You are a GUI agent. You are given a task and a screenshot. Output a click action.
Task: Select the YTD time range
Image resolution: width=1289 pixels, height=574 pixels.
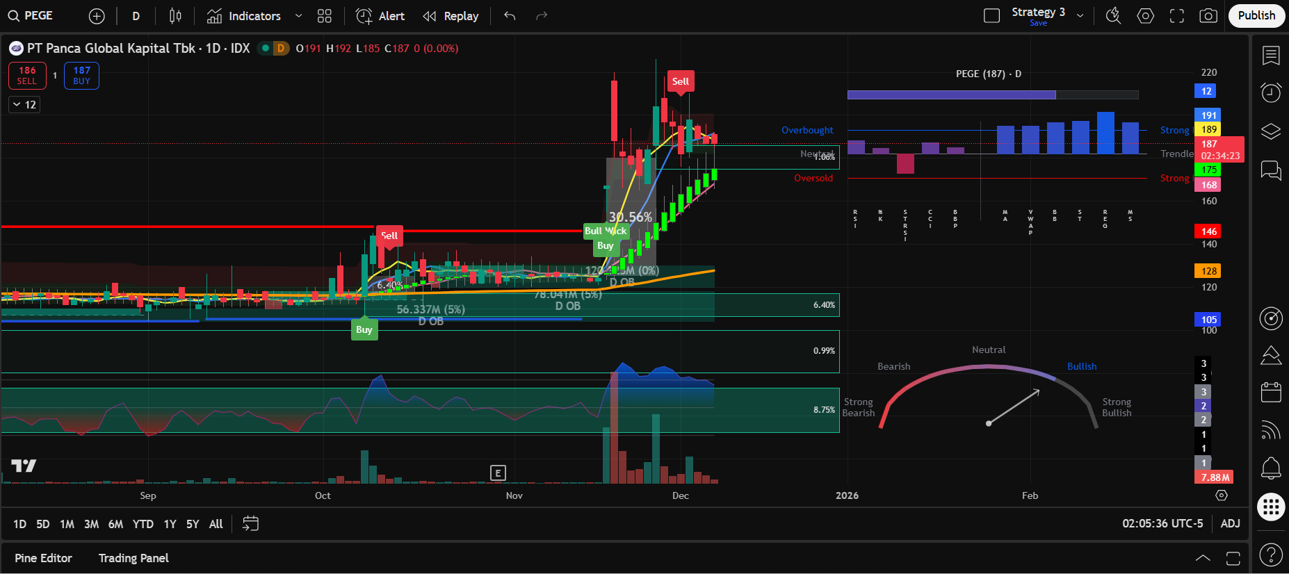(143, 524)
